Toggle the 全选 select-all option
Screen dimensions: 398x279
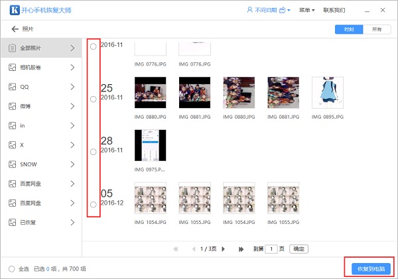coord(12,269)
